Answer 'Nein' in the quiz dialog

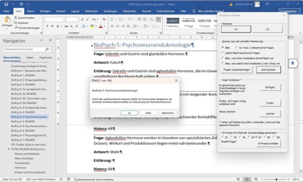[x=148, y=113]
